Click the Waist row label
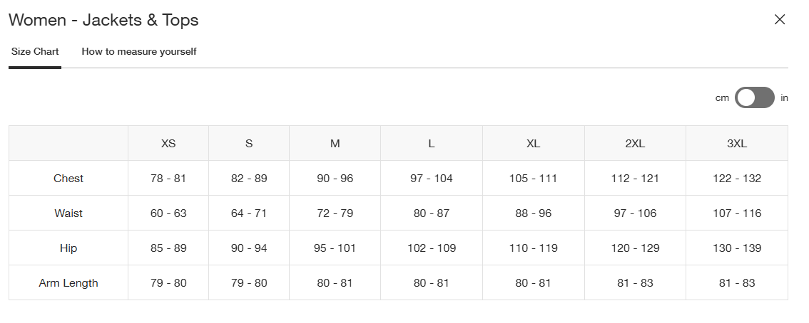809x323 pixels. [x=68, y=213]
